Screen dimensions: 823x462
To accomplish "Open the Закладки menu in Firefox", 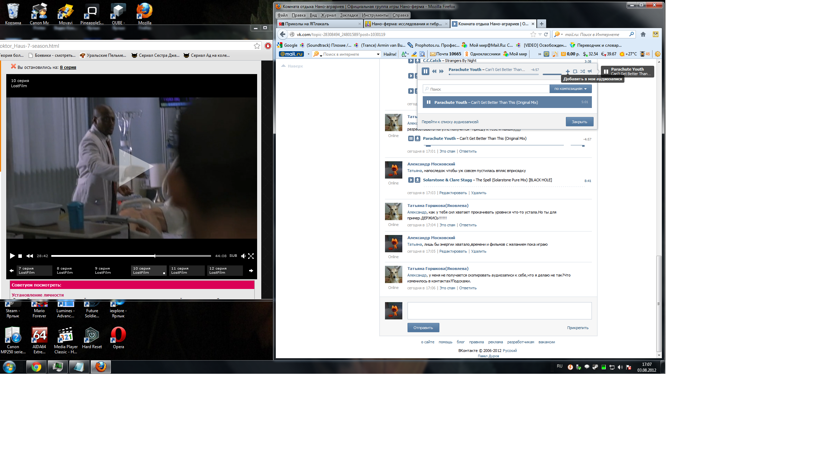I will (349, 15).
